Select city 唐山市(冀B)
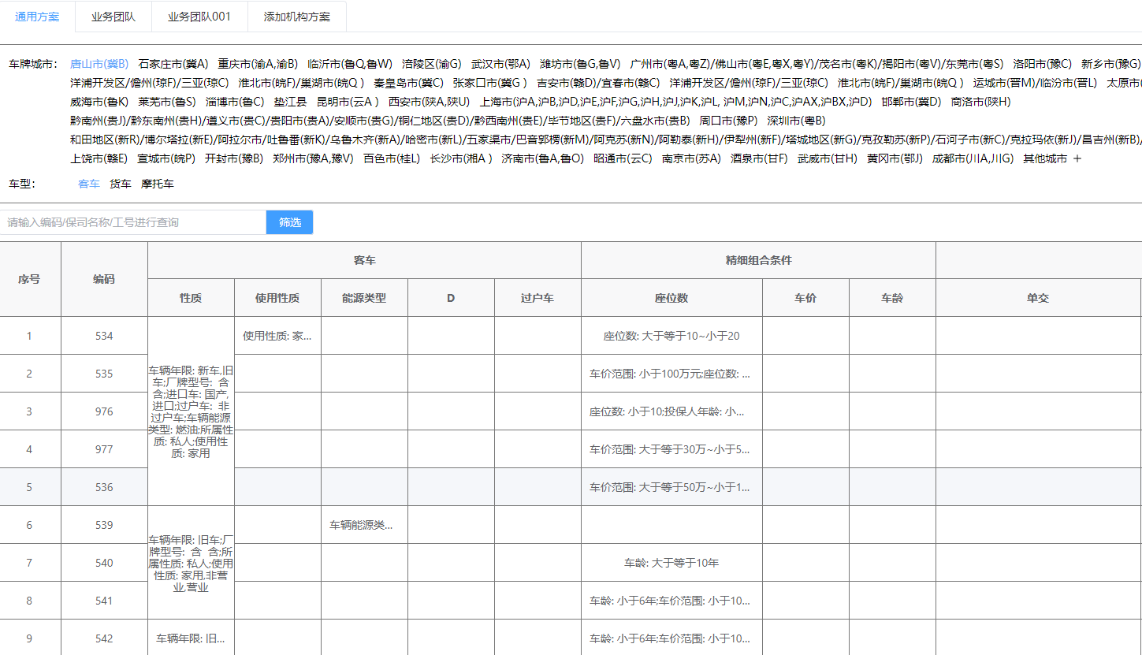Screen dimensions: 1142x655 [99, 64]
